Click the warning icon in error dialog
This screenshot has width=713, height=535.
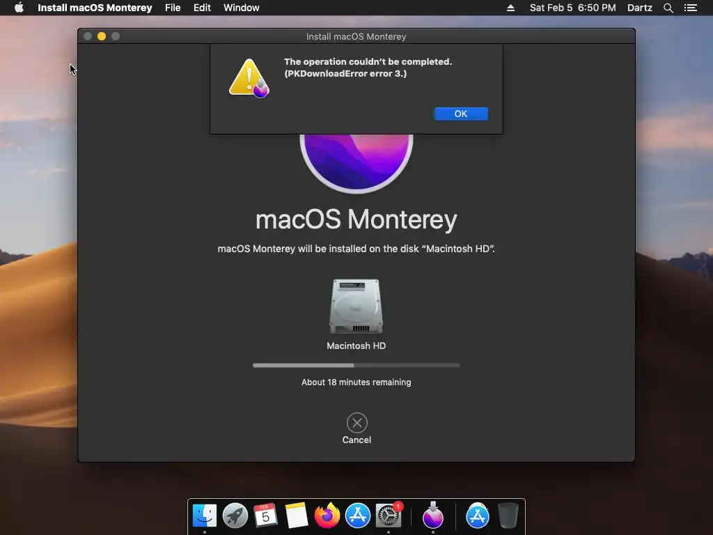(x=249, y=78)
